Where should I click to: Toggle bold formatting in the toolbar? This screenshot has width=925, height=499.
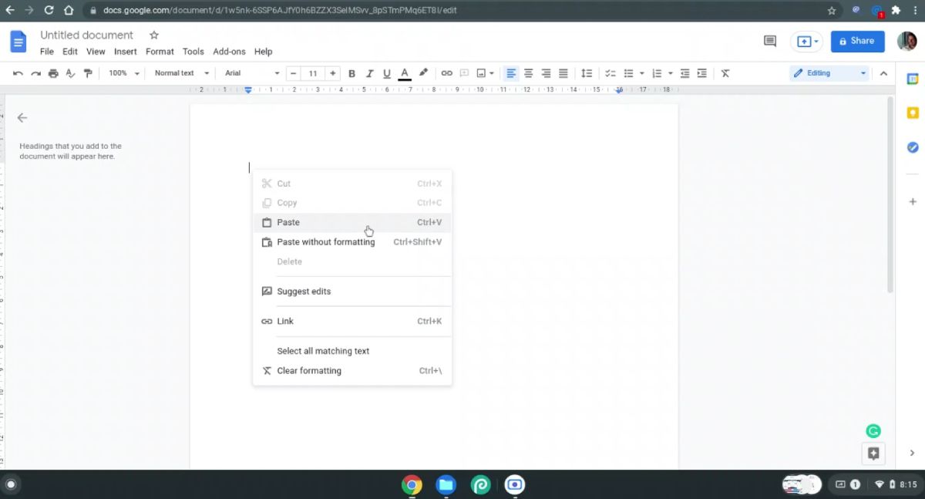pyautogui.click(x=351, y=72)
